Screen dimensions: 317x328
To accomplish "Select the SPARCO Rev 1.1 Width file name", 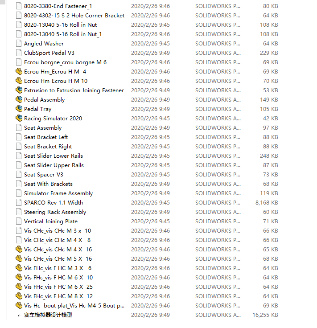I will point(54,203).
